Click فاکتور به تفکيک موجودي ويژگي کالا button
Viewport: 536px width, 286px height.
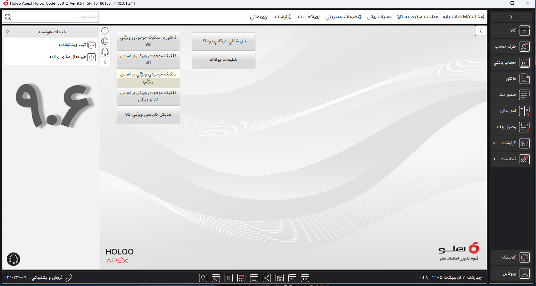[148, 41]
